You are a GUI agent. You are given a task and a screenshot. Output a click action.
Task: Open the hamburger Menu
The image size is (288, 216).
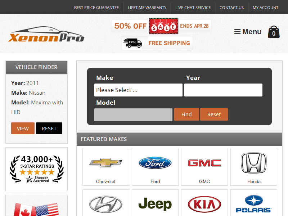point(248,32)
